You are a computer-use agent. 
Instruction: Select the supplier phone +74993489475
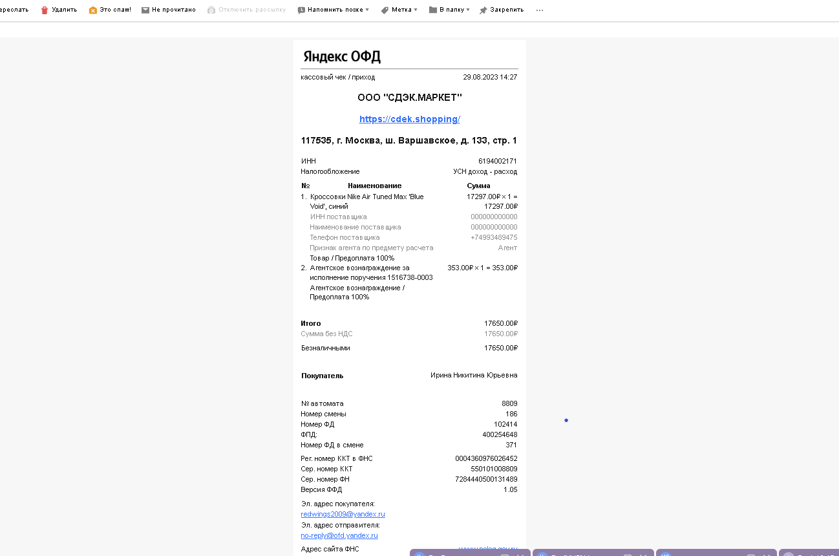click(494, 237)
